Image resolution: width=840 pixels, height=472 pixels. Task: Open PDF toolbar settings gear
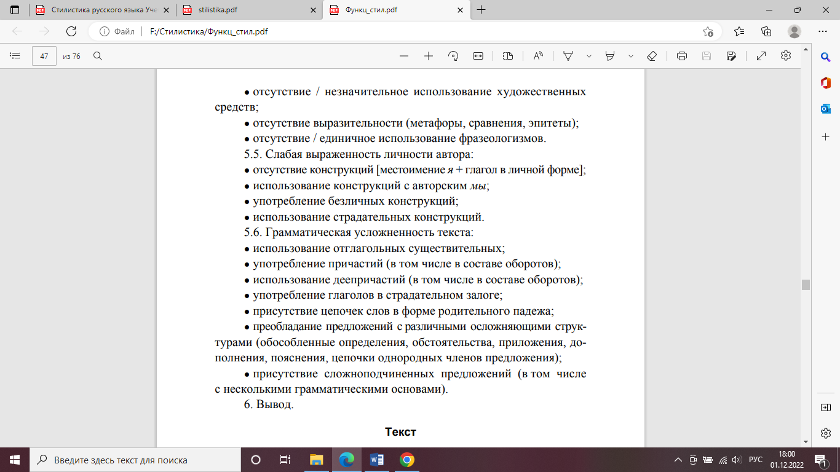(x=785, y=56)
